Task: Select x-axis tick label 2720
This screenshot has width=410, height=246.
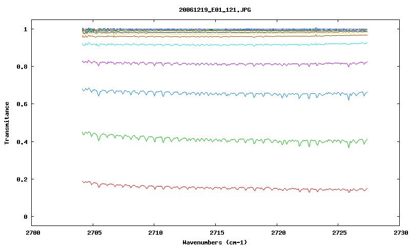Action: click(278, 233)
